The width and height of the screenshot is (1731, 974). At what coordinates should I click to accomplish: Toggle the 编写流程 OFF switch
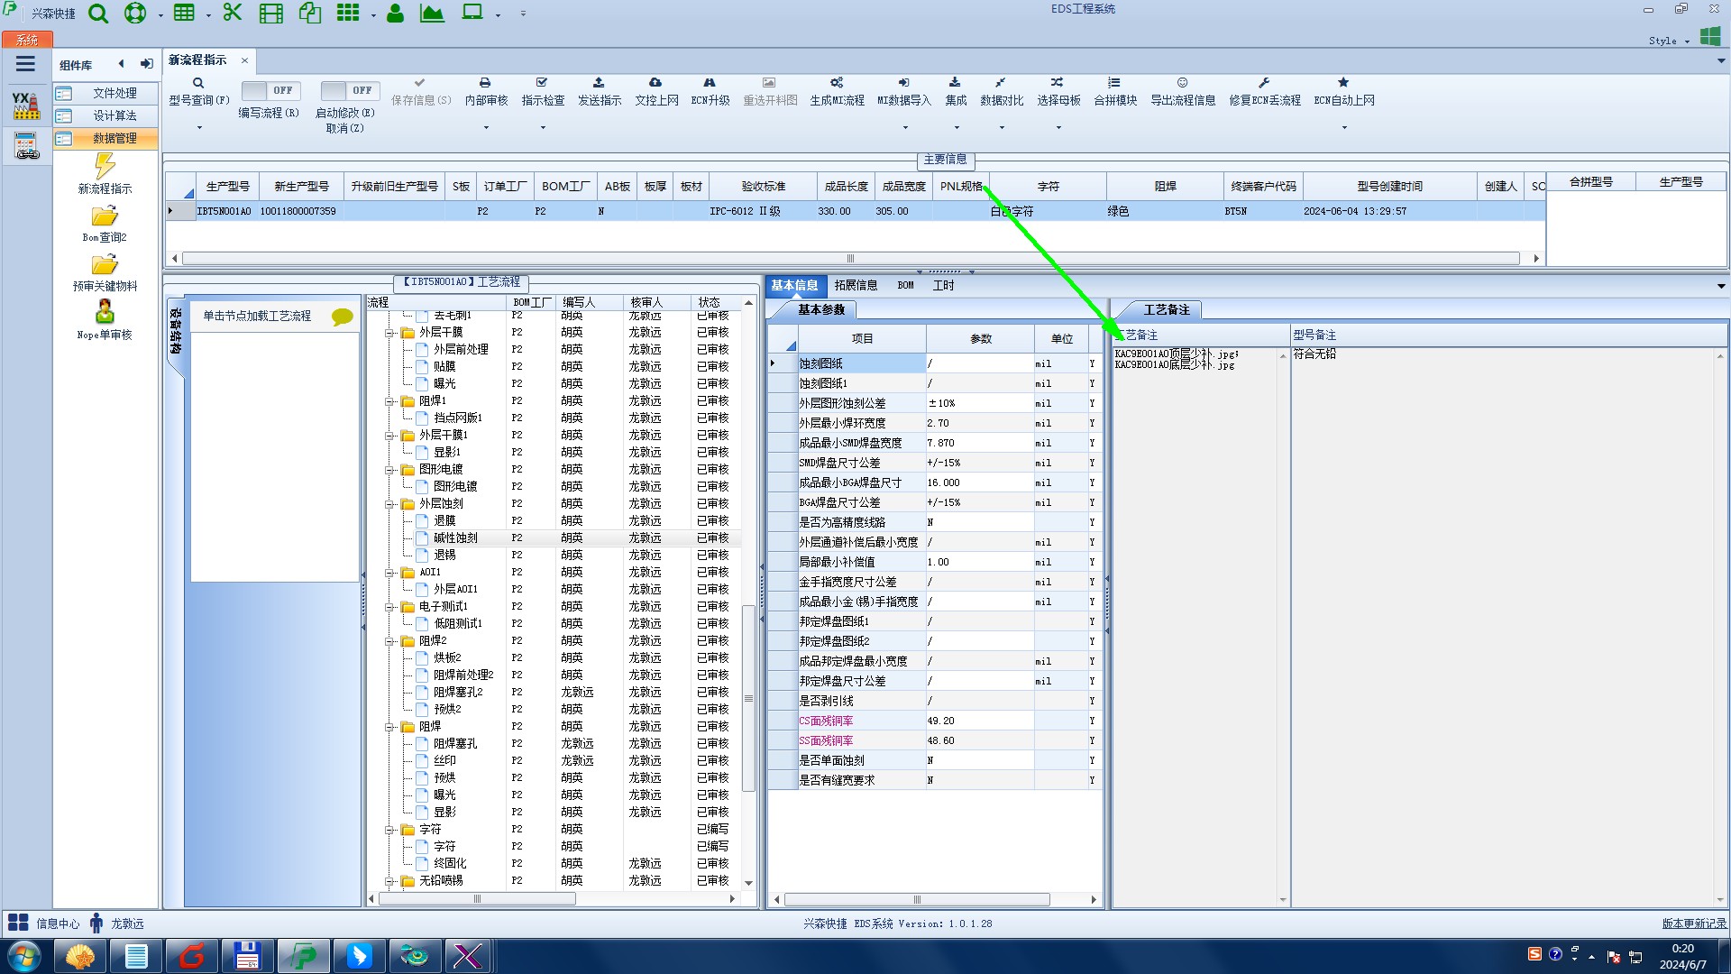pos(269,90)
